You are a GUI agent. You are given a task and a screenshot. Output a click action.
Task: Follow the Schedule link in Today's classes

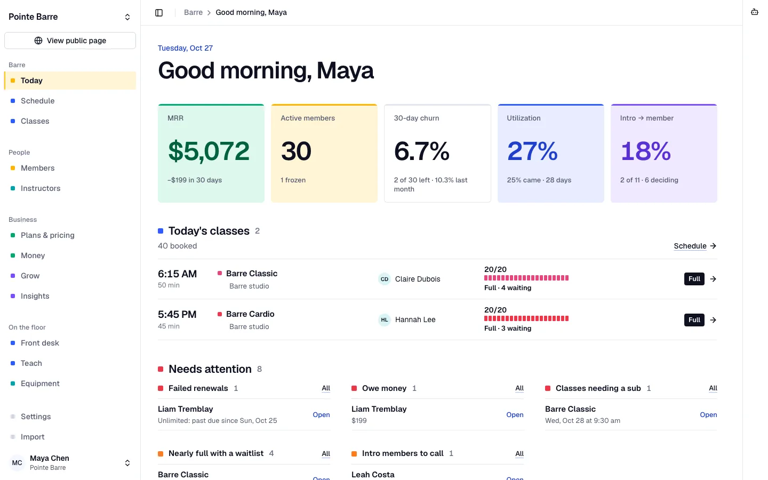(690, 246)
